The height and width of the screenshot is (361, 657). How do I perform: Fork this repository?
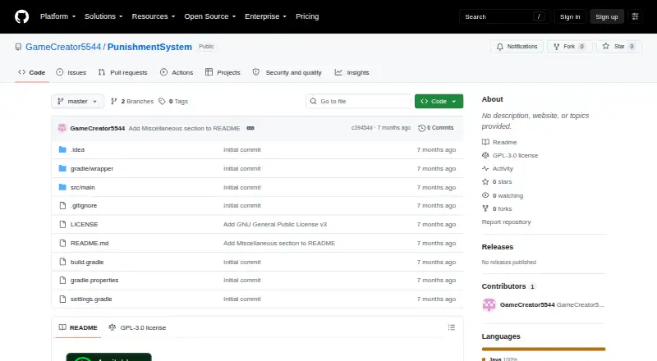point(569,47)
